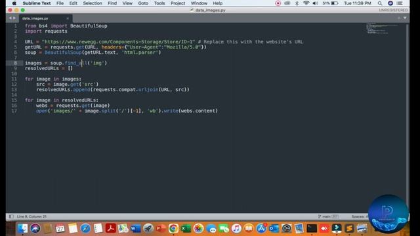Open the Edit menu
Image resolution: width=420 pixels, height=236 pixels.
click(73, 3)
